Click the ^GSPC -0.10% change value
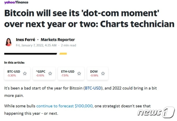 pyautogui.click(x=40, y=76)
